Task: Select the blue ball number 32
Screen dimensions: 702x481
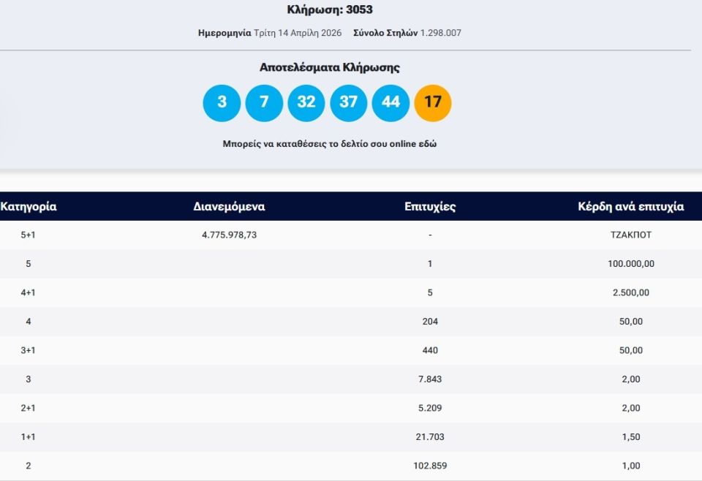Action: 306,103
